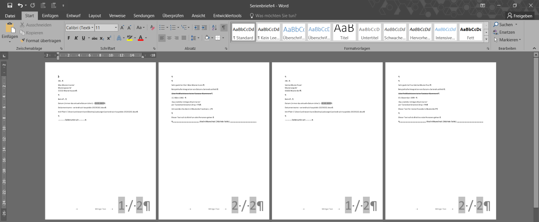The image size is (539, 222).
Task: Save the document with the floppy disk icon
Action: [10, 5]
